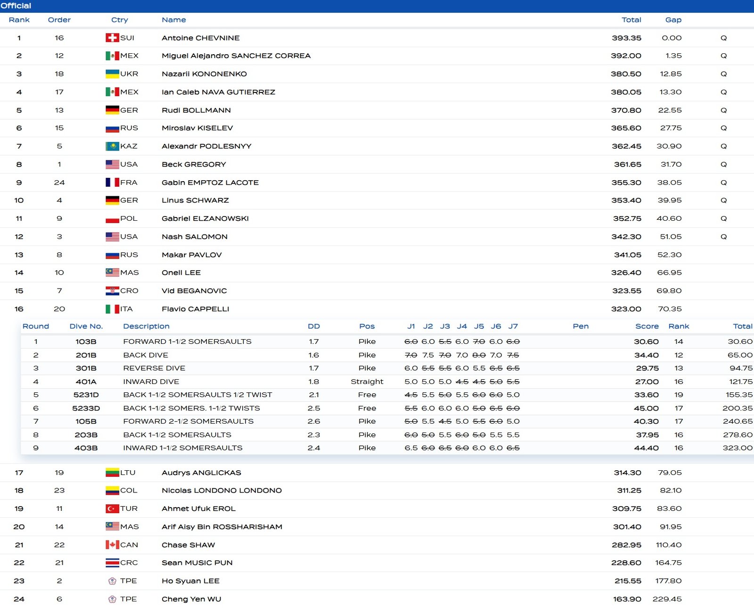Viewport: 754px width, 608px height.
Task: Click Ian Caleb NAVA GUTIERREZ's name
Action: tap(218, 92)
